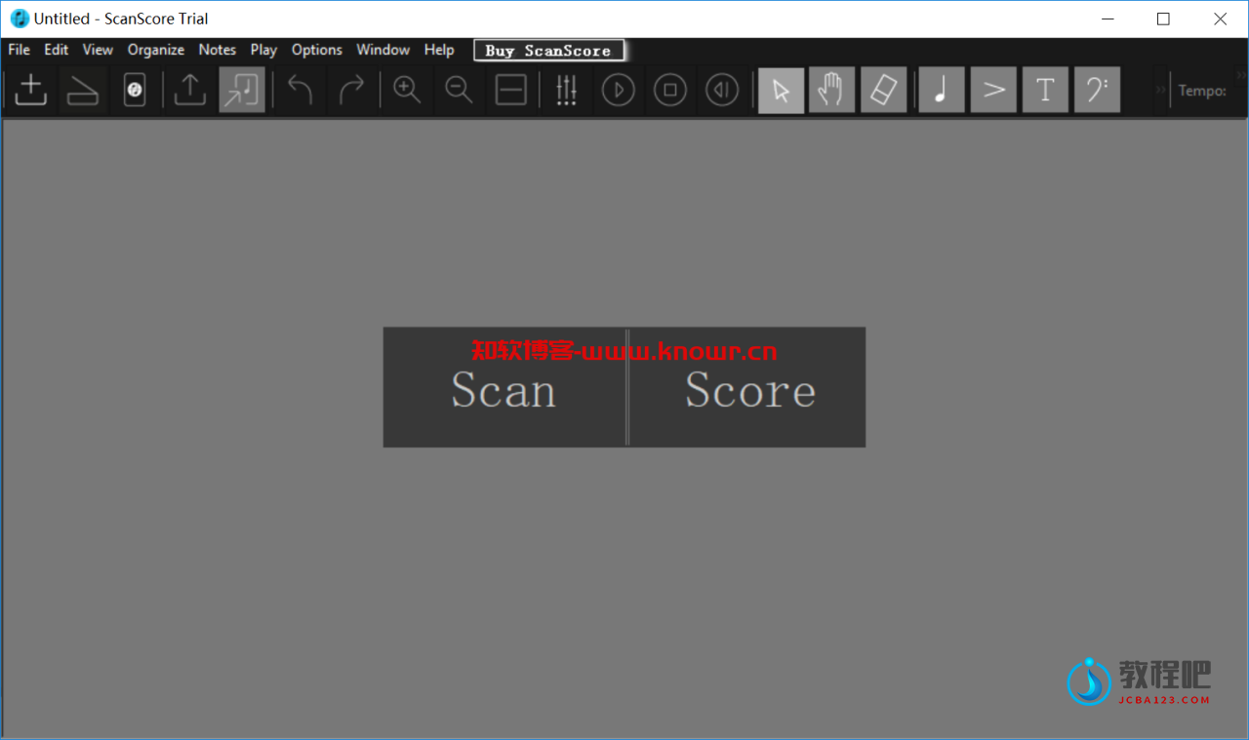1249x740 pixels.
Task: Click the Import from file icon
Action: coord(31,90)
